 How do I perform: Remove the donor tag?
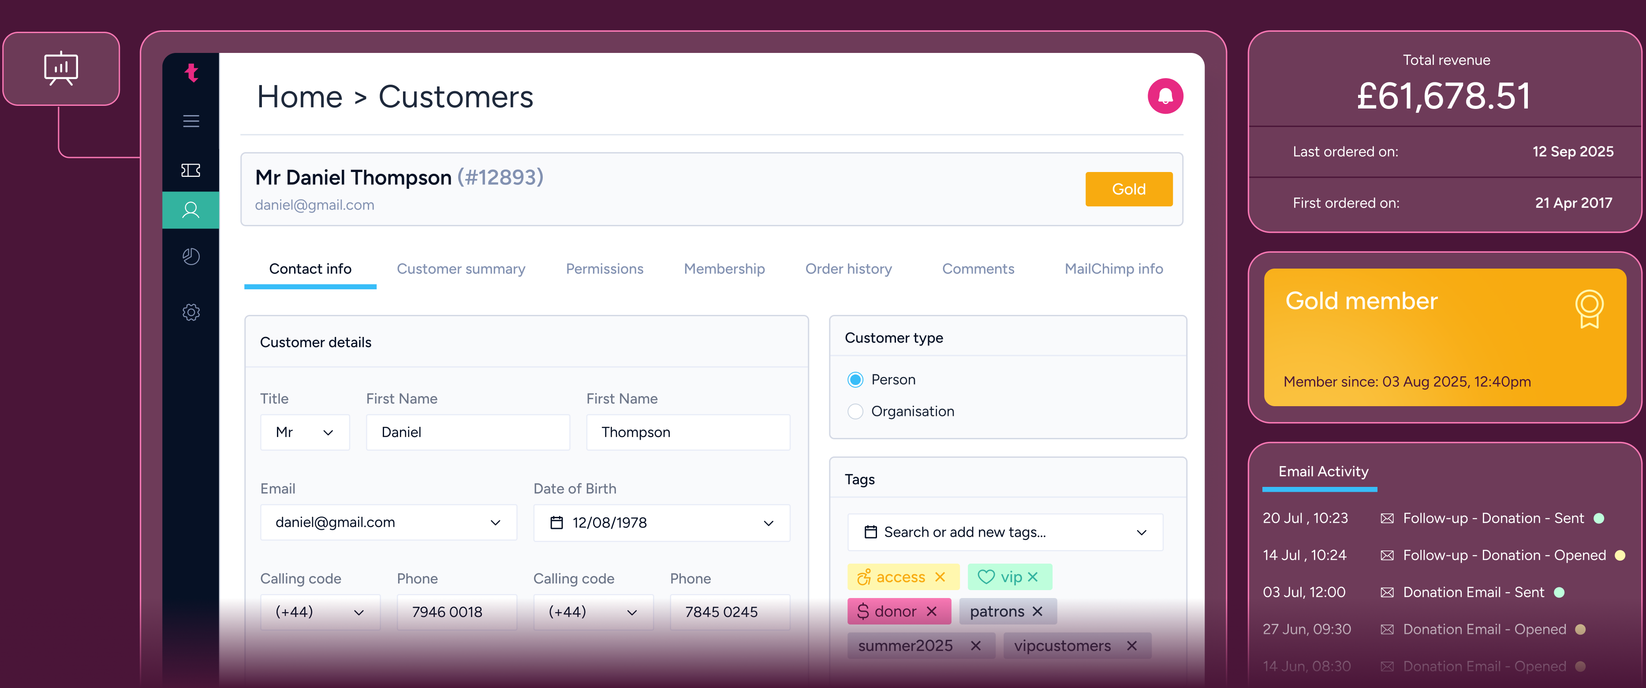pos(932,611)
